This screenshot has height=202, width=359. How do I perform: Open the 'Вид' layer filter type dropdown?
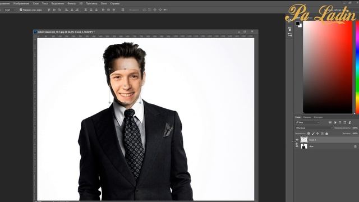(308, 122)
